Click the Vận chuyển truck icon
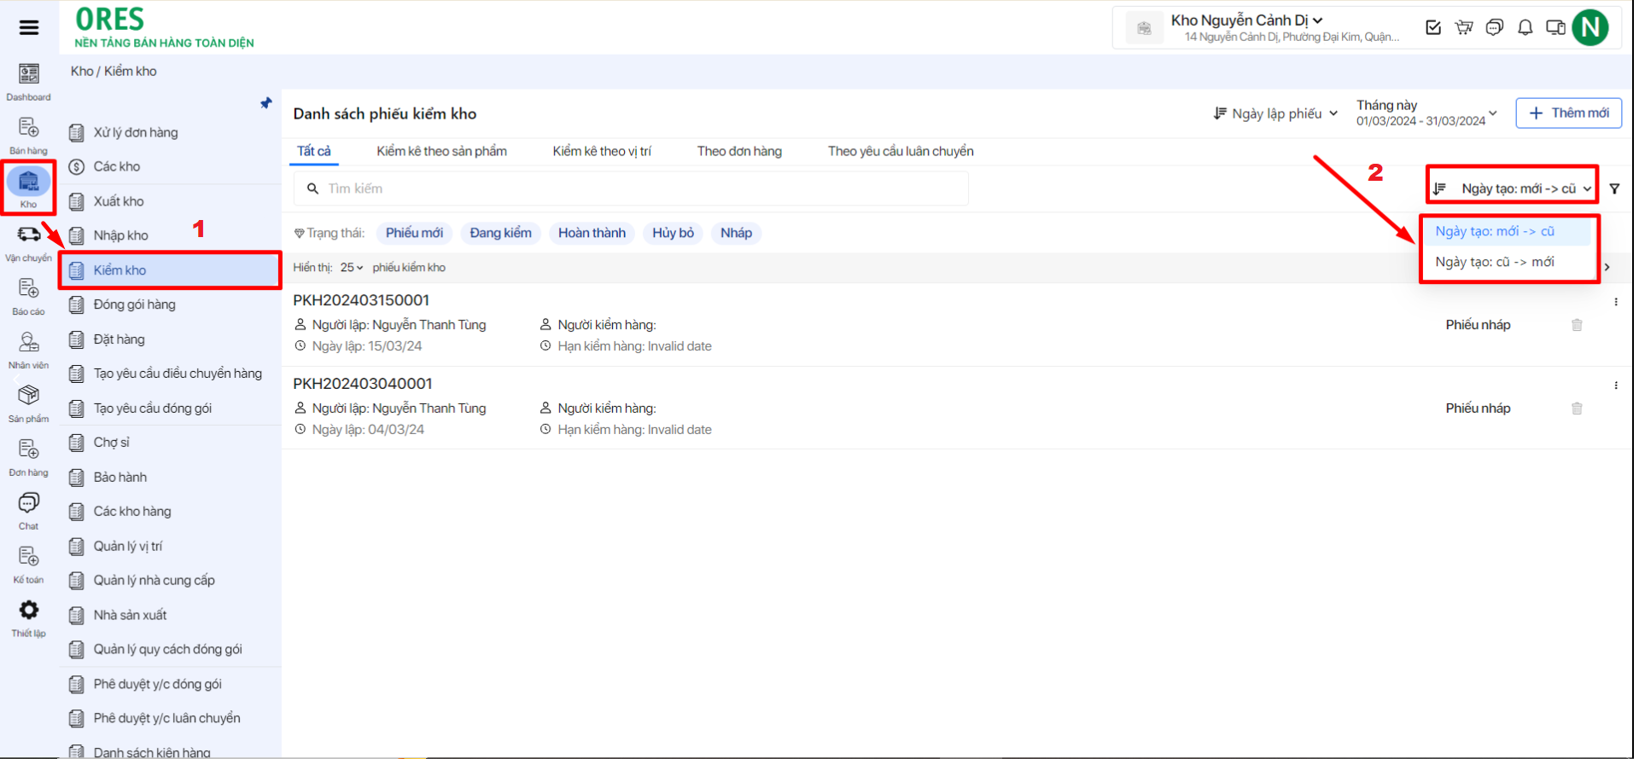 click(28, 235)
